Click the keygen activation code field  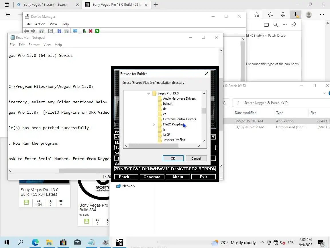(165, 169)
